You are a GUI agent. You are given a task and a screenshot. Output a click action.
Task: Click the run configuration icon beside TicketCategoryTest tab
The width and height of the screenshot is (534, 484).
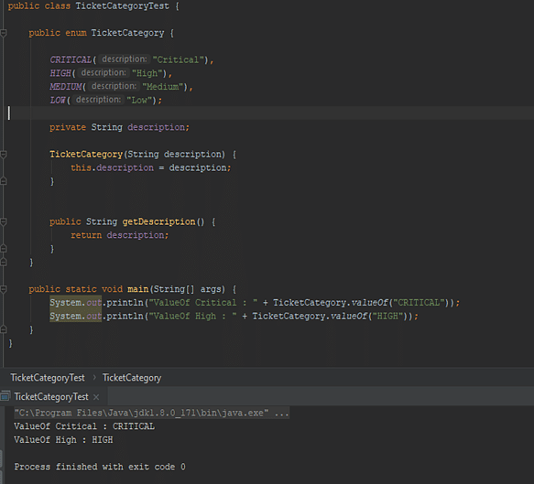click(5, 396)
